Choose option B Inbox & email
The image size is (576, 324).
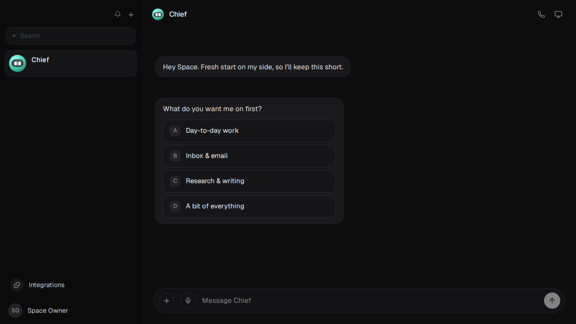click(249, 156)
